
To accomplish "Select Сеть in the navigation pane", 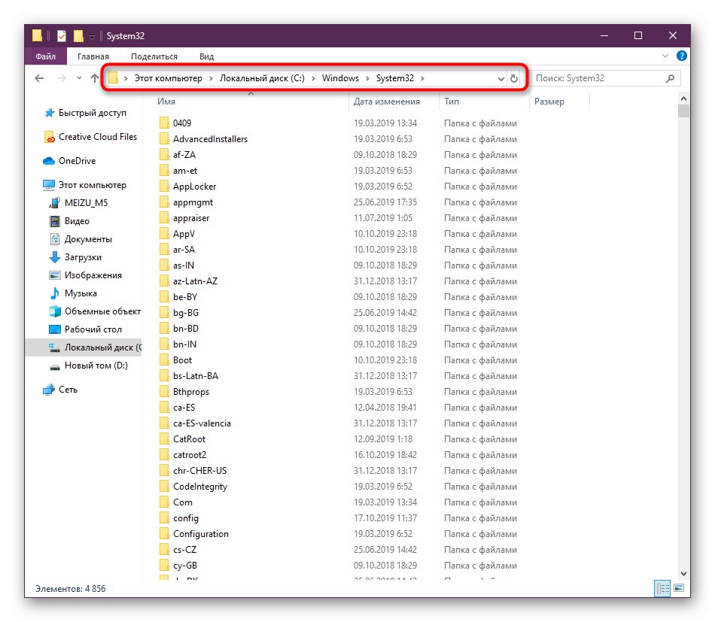I will (68, 390).
